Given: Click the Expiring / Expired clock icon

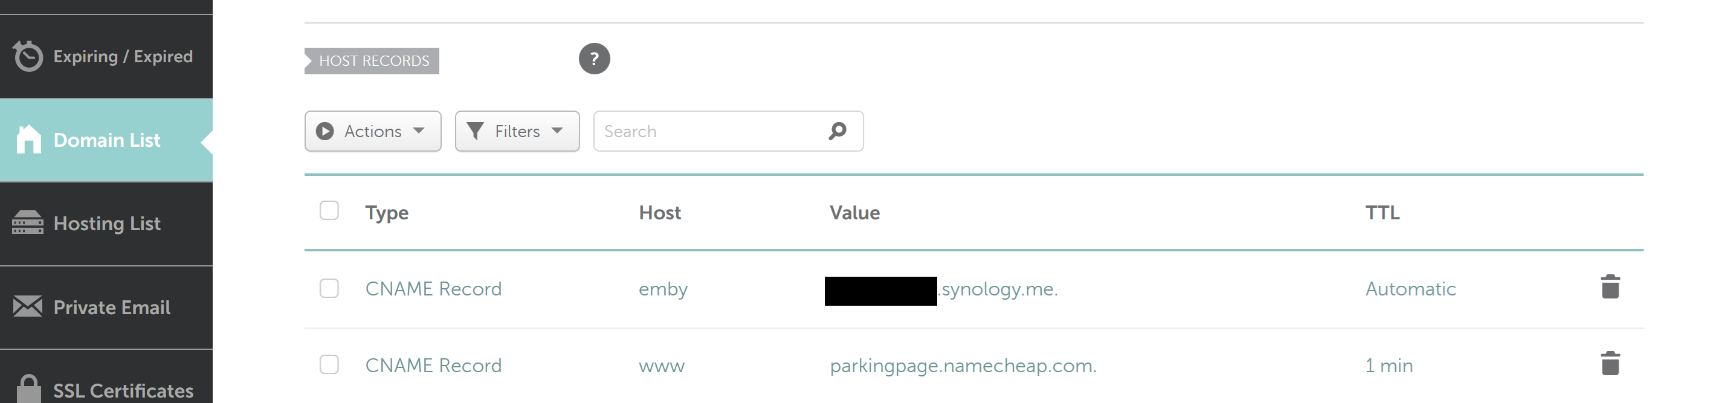Looking at the screenshot, I should click(x=28, y=56).
